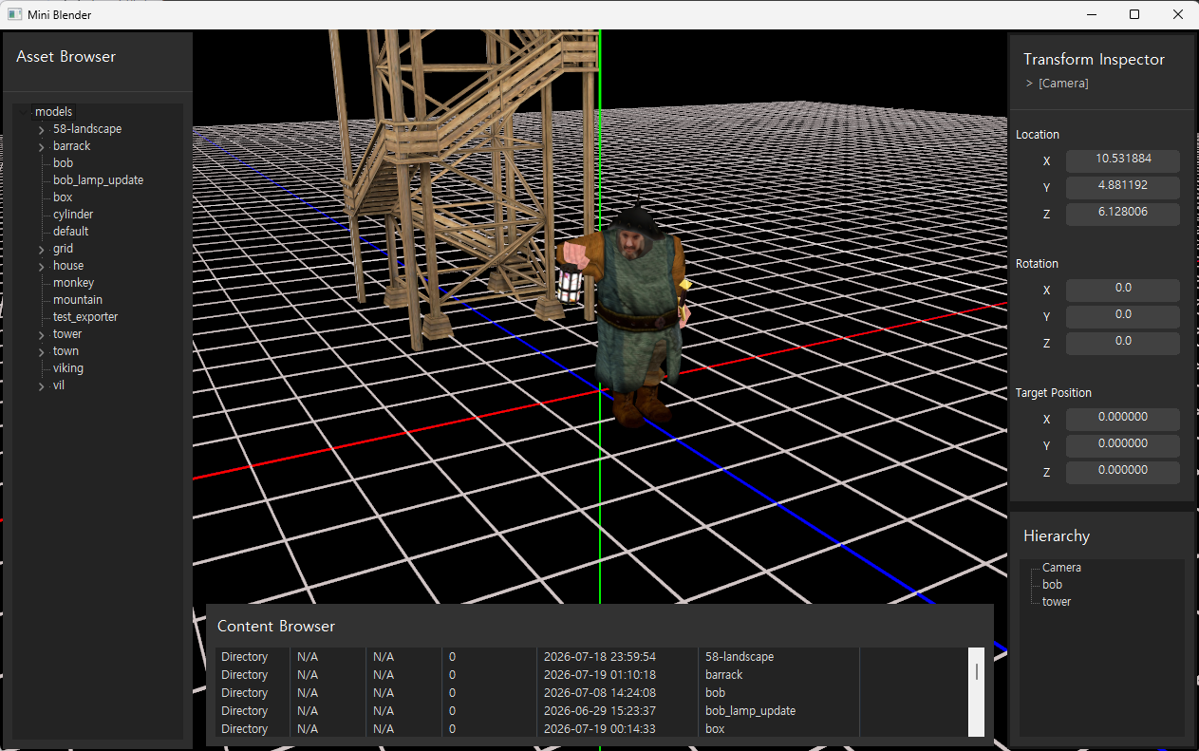Viewport: 1199px width, 751px height.
Task: Select box in the Asset Browser tree
Action: pos(63,197)
